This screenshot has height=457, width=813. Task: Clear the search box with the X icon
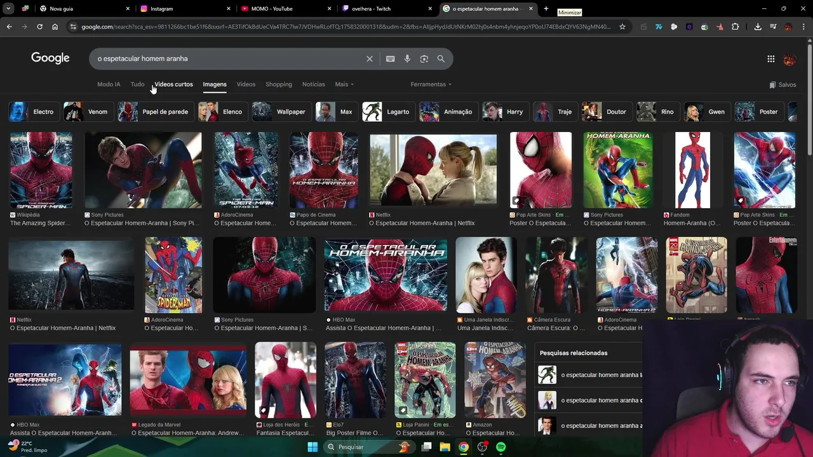(x=370, y=58)
